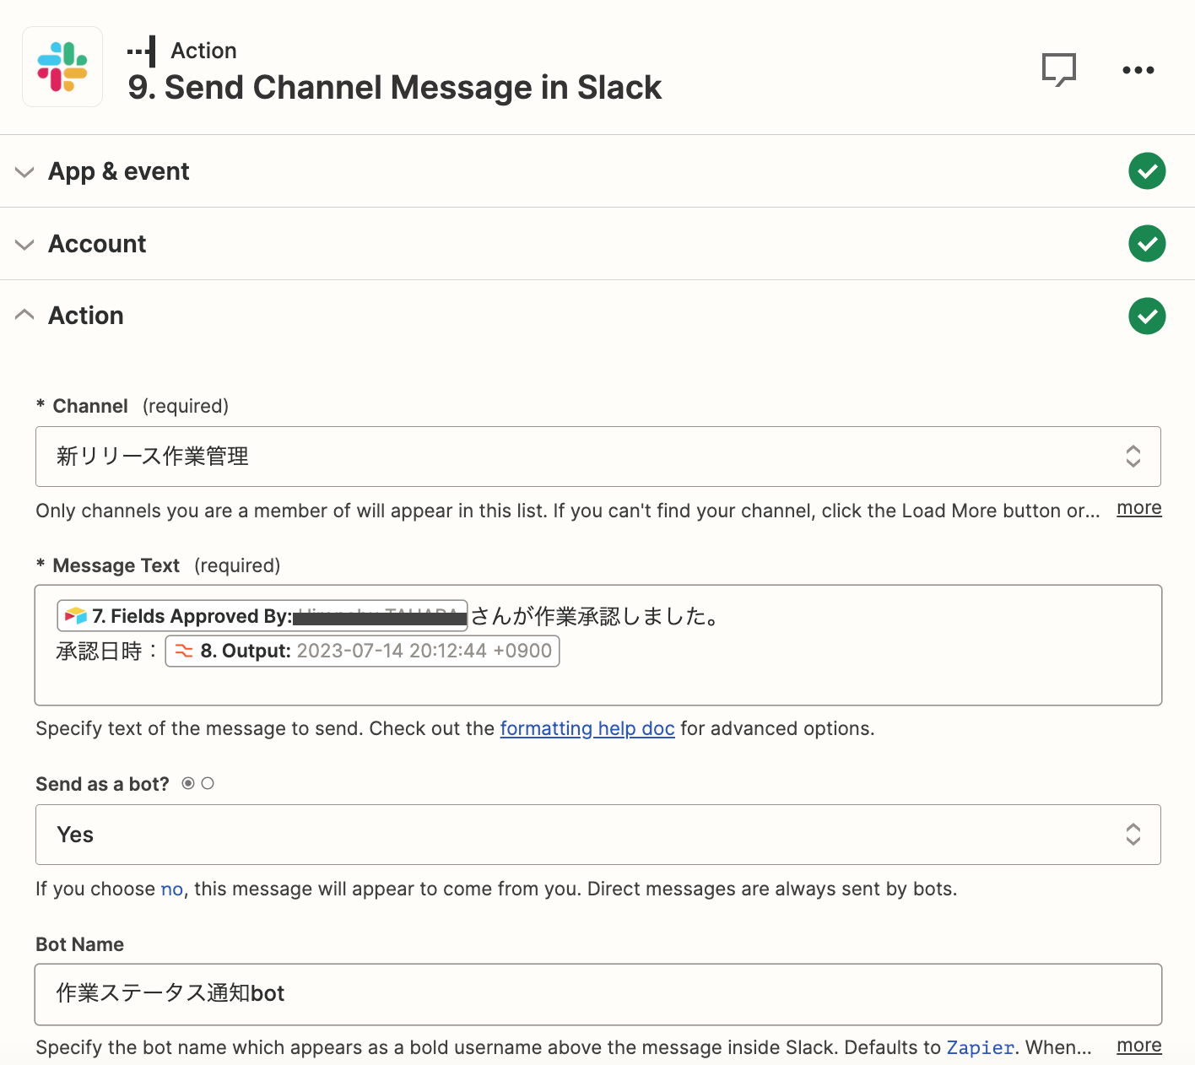
Task: Click the App & event green checkmark
Action: point(1146,171)
